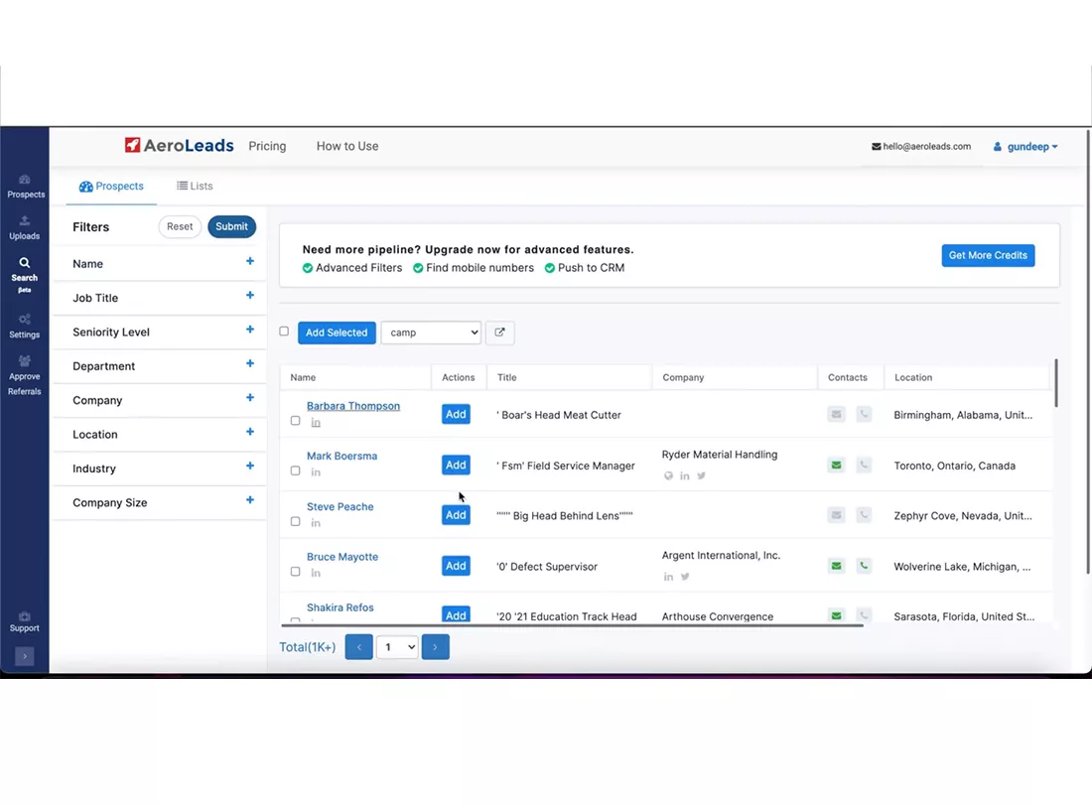Open Barbara Thompson's LinkedIn icon
The image size is (1092, 804).
pyautogui.click(x=316, y=423)
